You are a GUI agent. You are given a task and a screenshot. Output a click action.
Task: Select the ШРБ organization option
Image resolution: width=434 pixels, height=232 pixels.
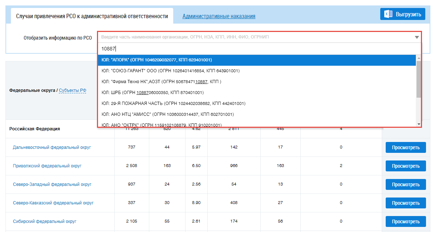click(x=153, y=93)
